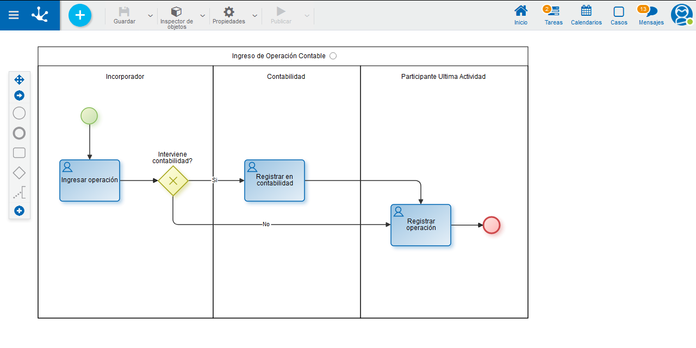The width and height of the screenshot is (696, 348).
Task: Select the arrow connector tool in palette
Action: coord(19,96)
